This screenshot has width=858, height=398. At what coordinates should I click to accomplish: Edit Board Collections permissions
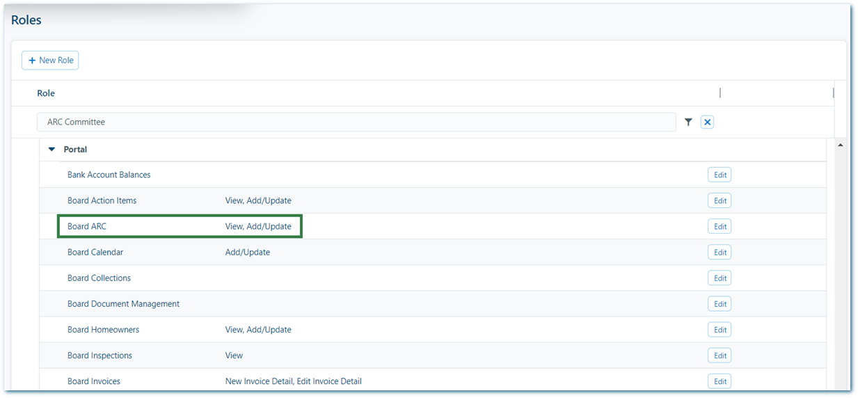click(x=720, y=278)
